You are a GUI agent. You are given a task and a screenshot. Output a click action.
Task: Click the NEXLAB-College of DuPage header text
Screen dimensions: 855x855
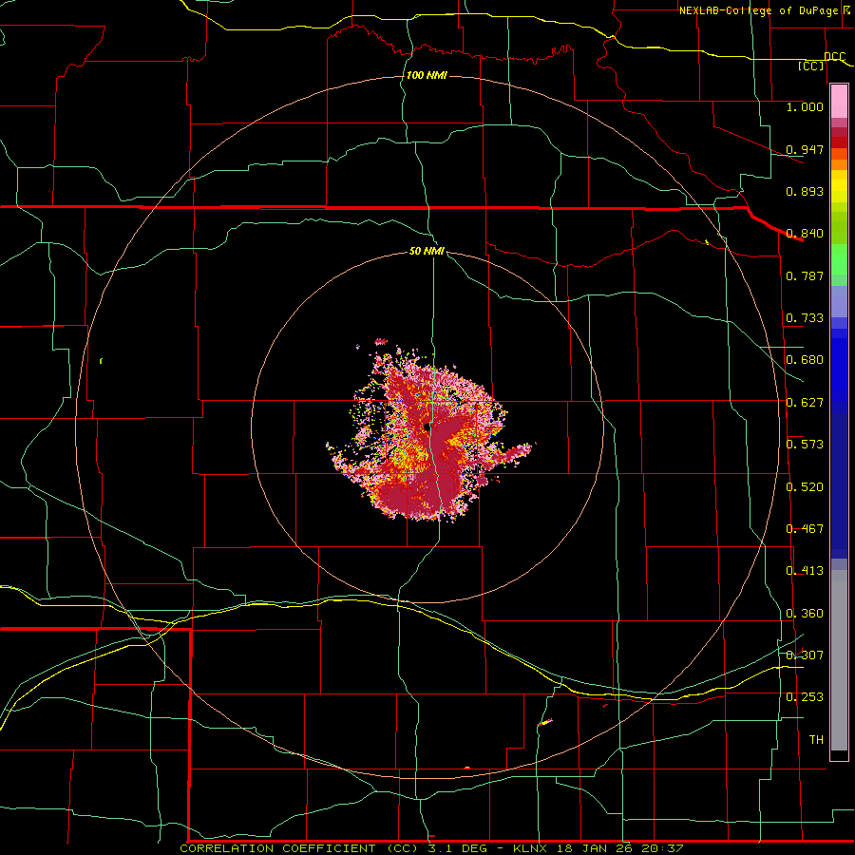pos(764,10)
